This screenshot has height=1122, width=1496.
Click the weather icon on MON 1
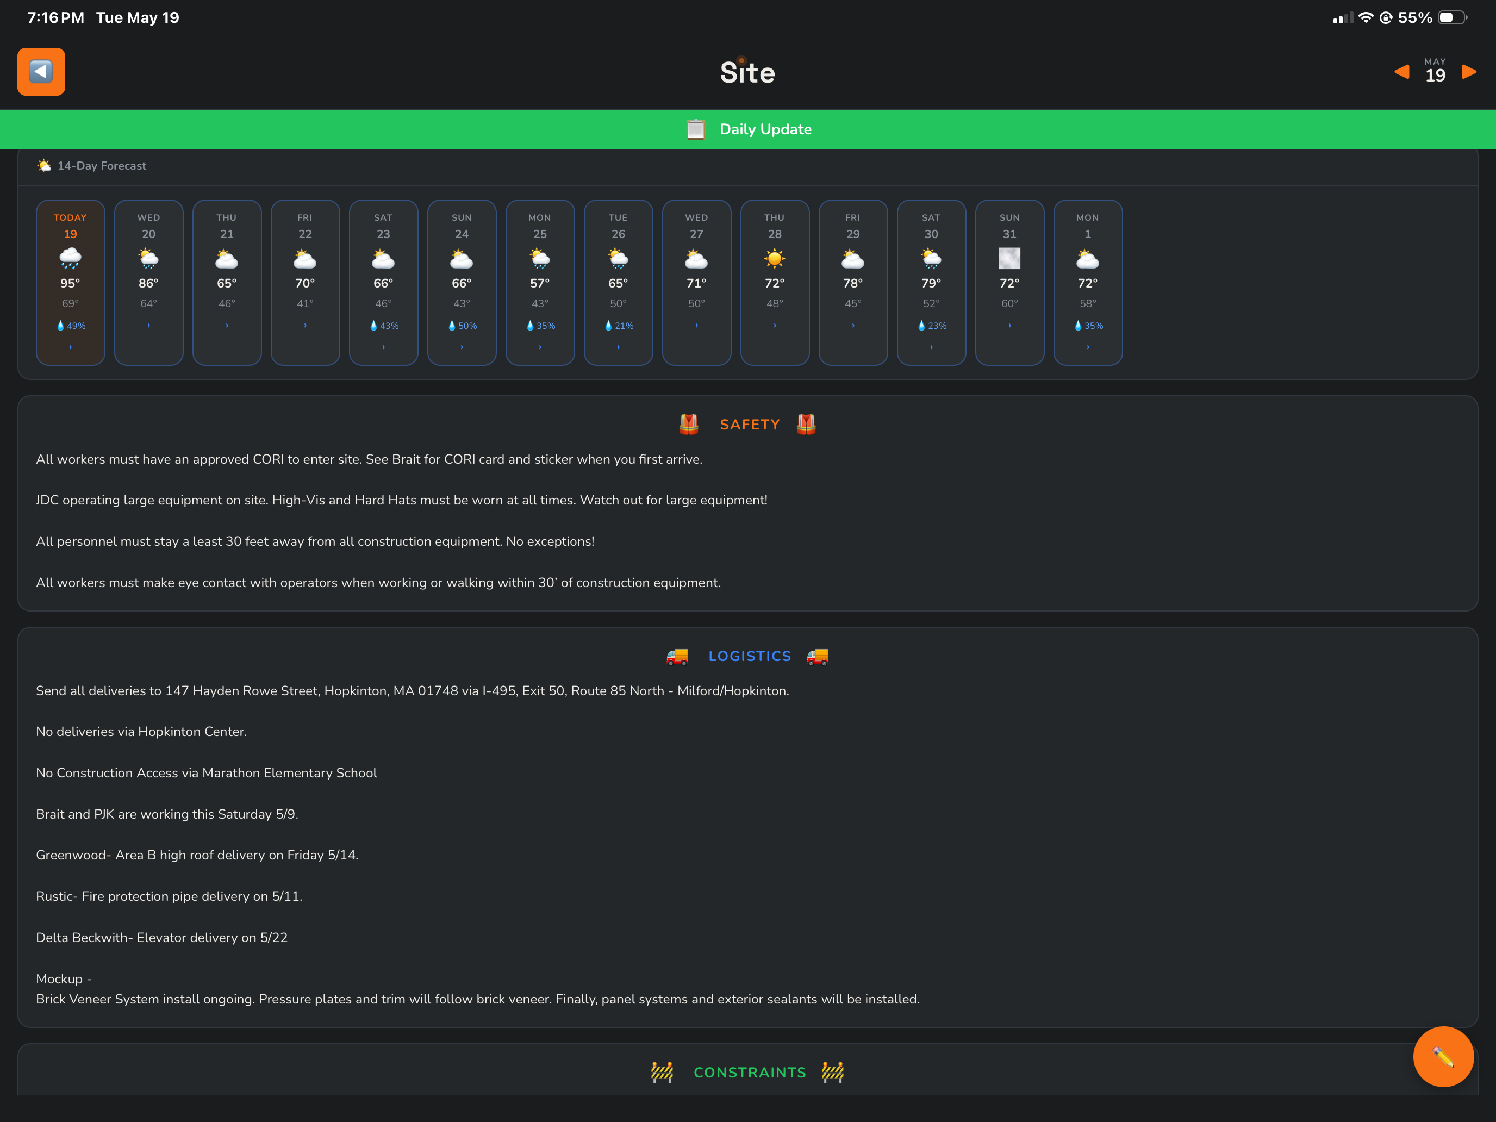click(x=1088, y=258)
